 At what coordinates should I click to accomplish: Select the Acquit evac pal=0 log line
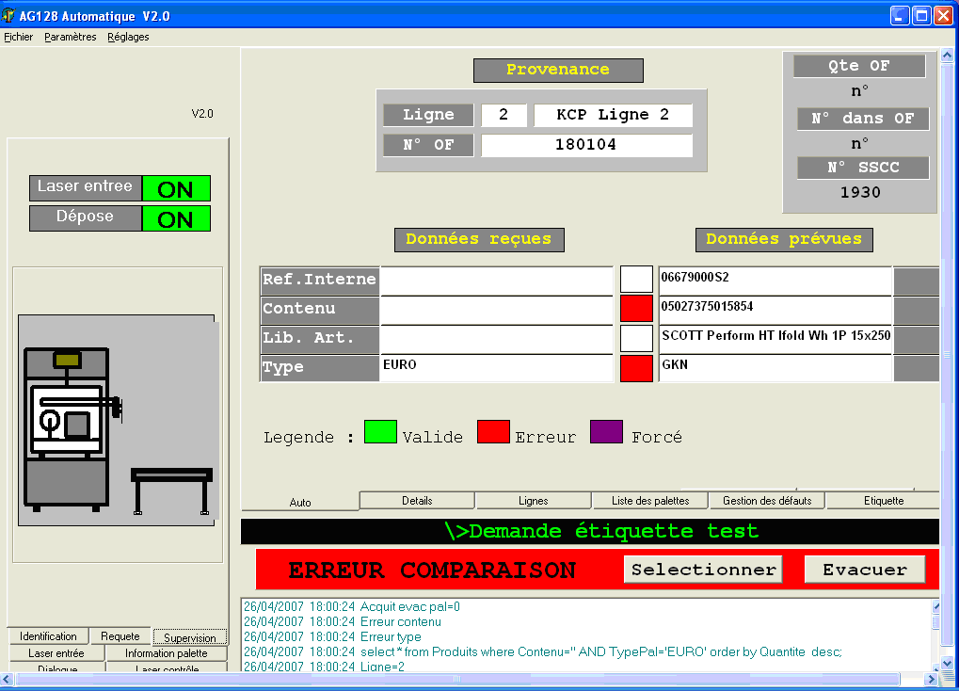352,606
